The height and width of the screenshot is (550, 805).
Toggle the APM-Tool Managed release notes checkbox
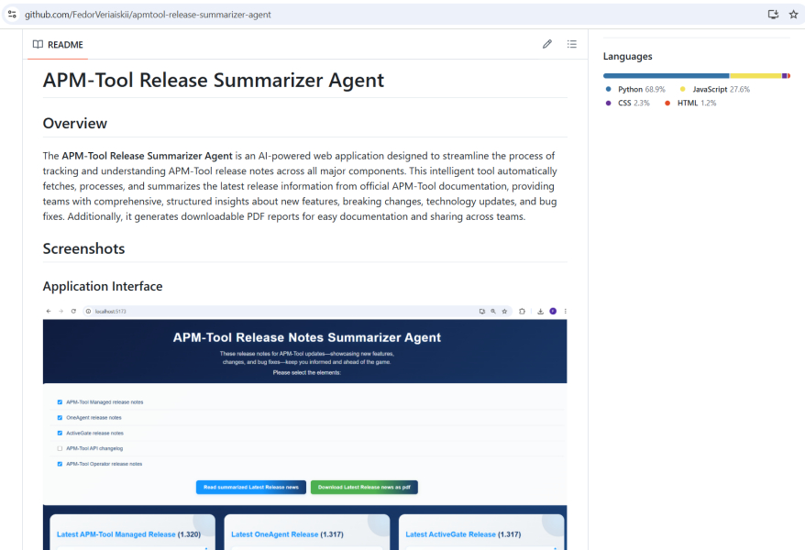coord(60,401)
